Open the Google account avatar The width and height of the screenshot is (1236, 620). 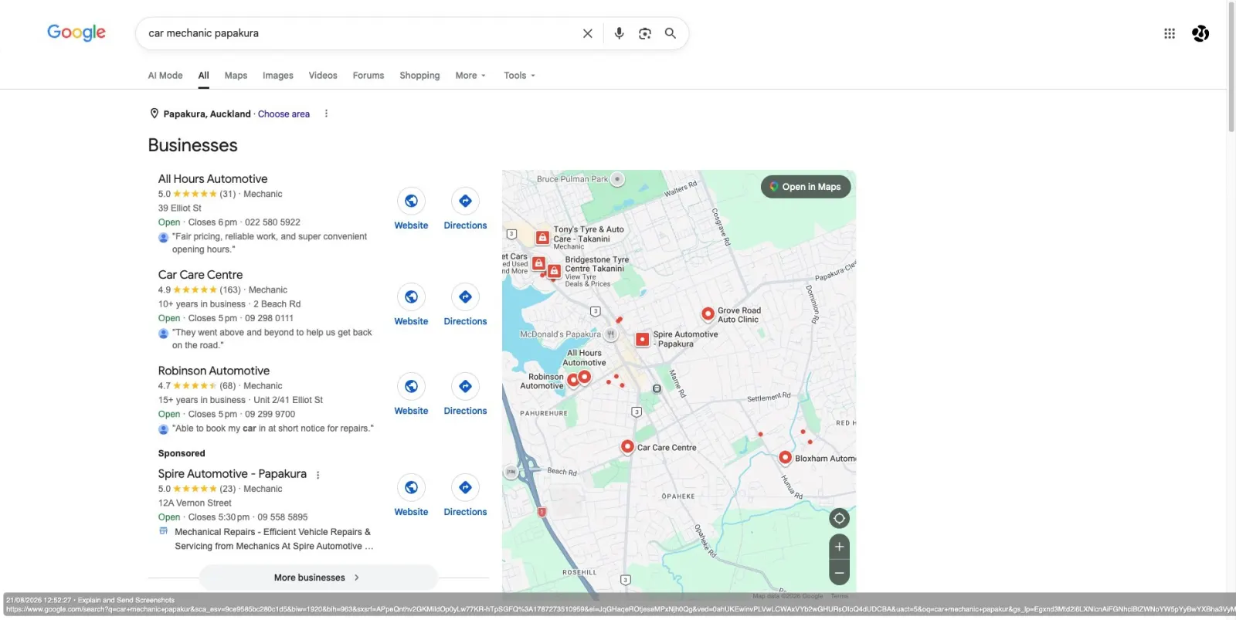click(x=1200, y=33)
